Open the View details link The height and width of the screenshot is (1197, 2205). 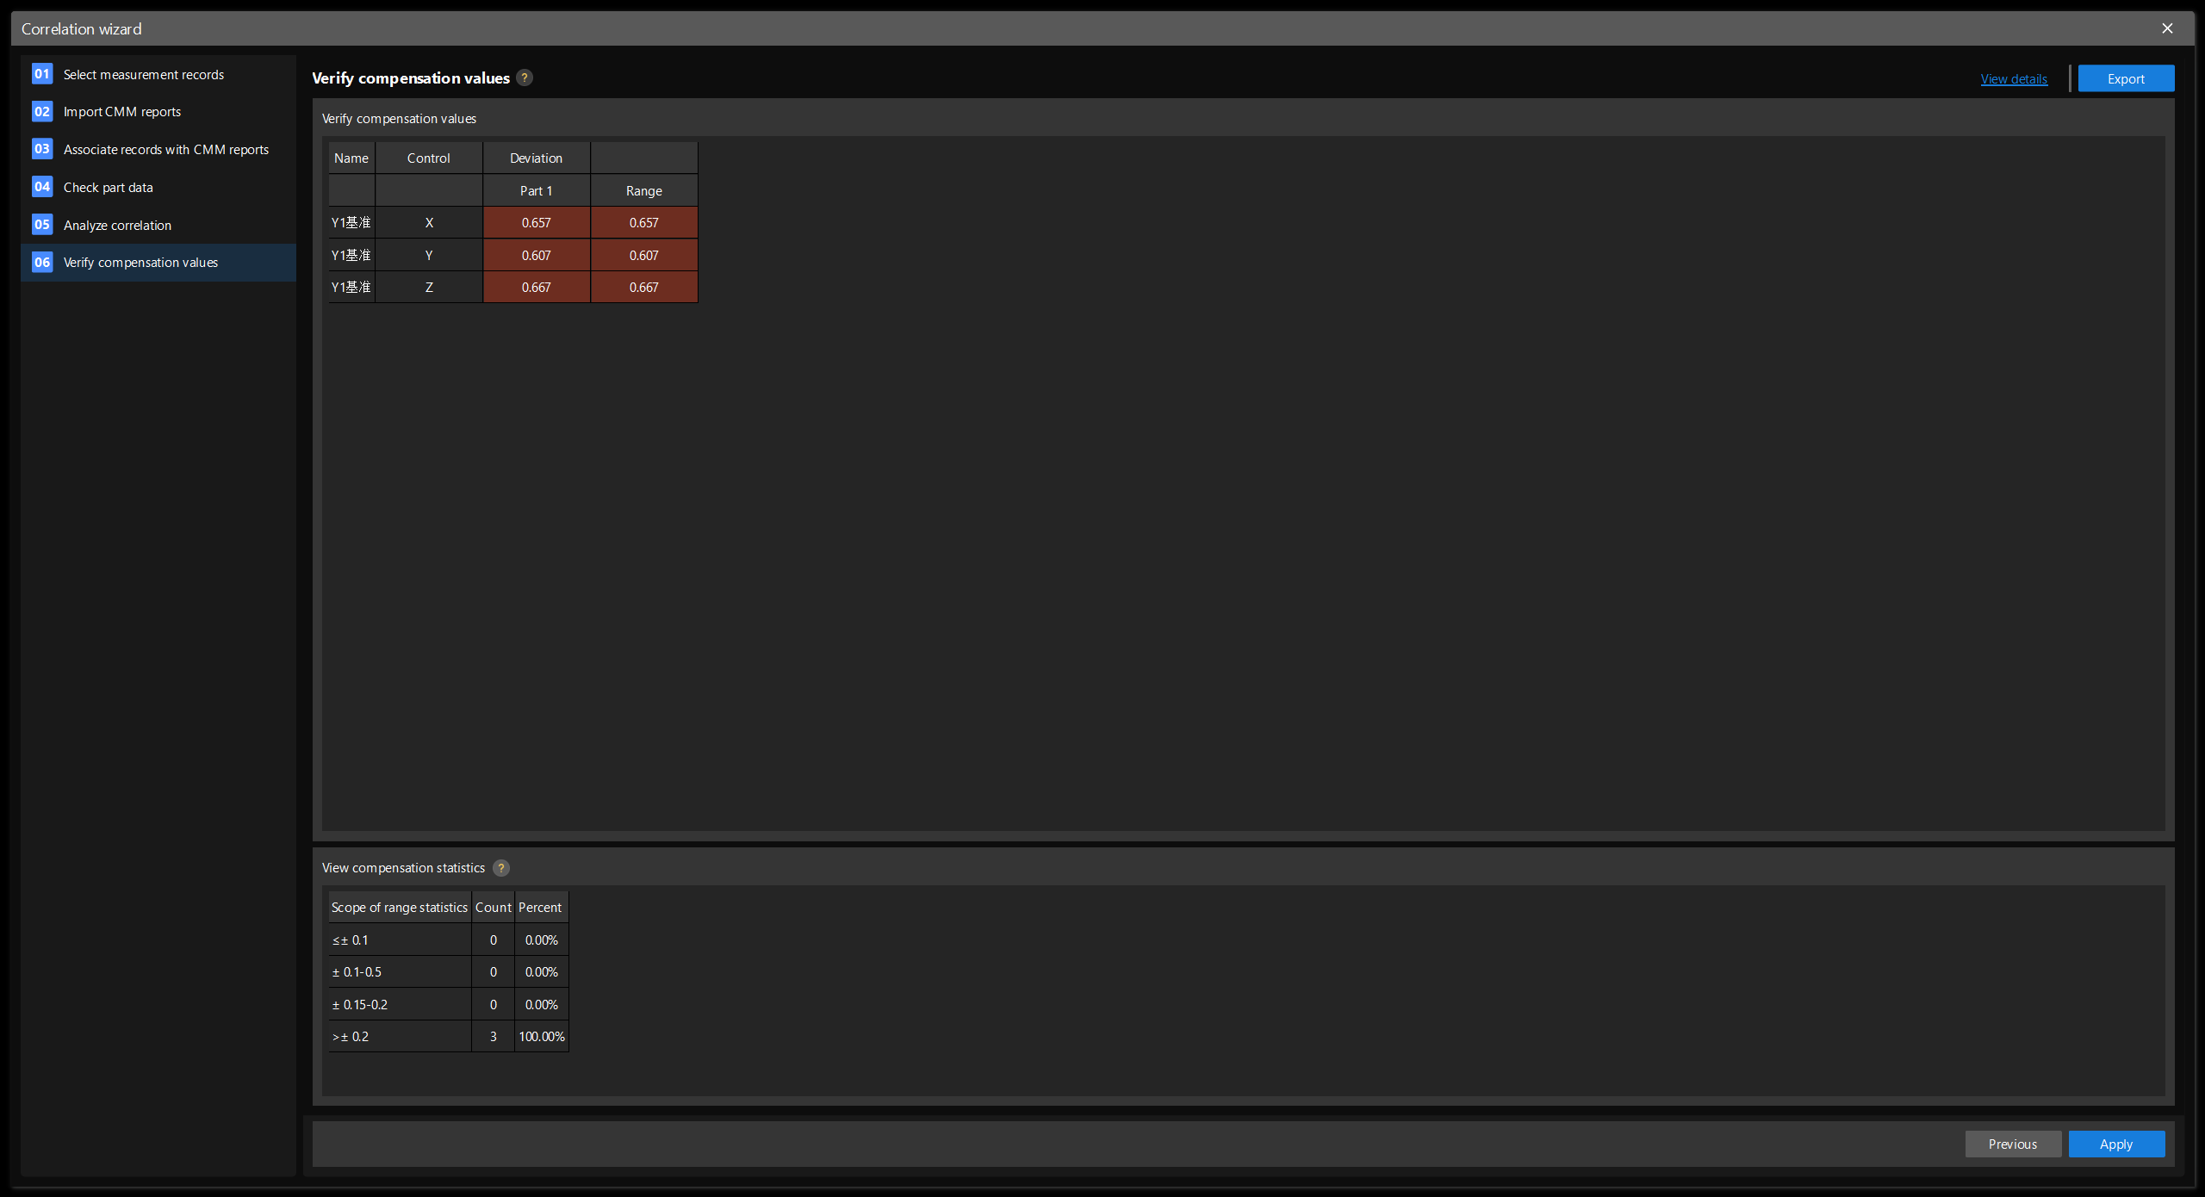tap(2014, 79)
